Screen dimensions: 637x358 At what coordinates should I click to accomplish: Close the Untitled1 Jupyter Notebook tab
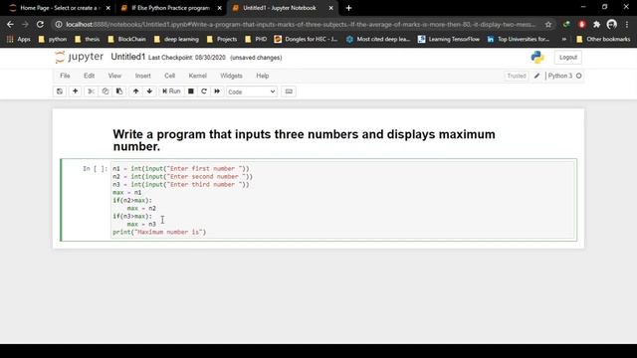pyautogui.click(x=330, y=8)
